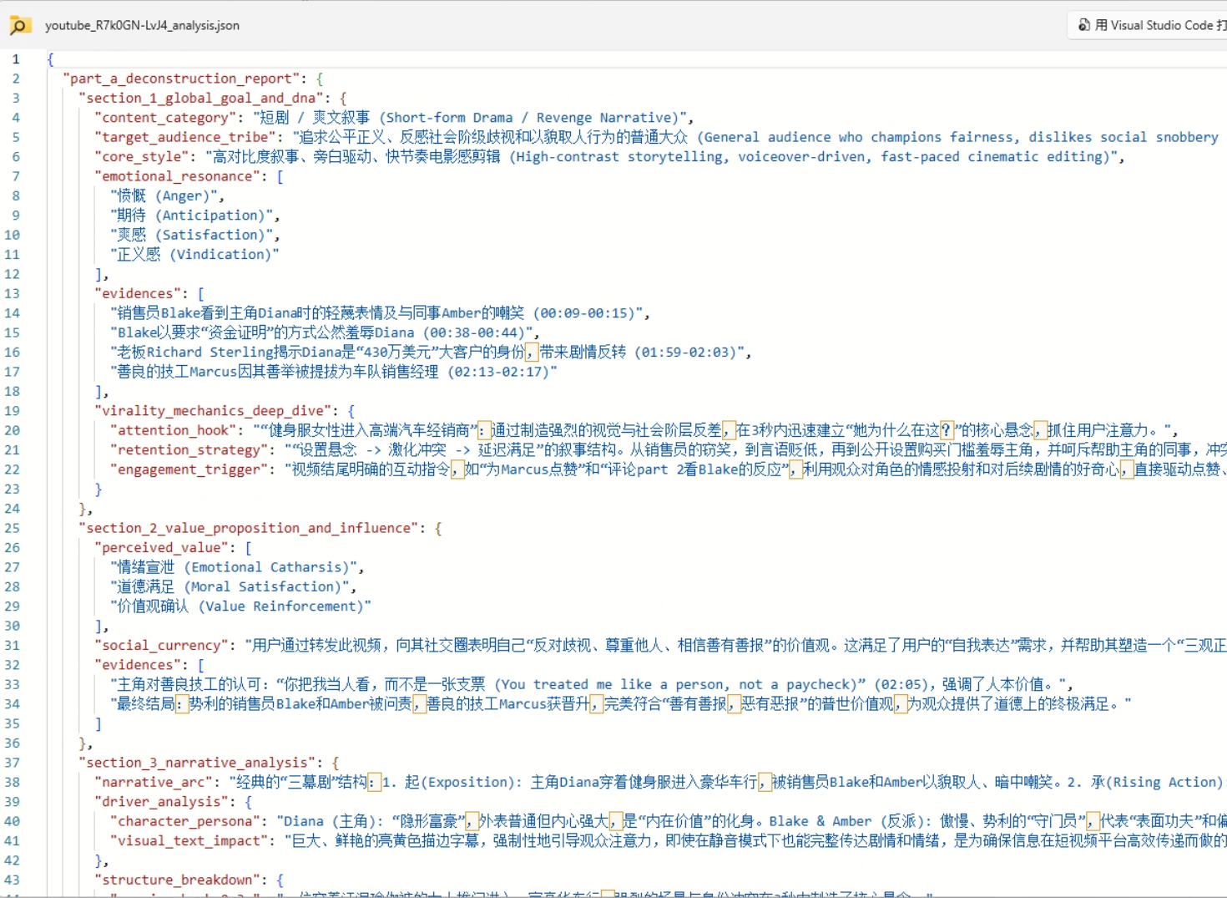This screenshot has height=898, width=1227.
Task: Click the "section_2_value_proposition_and_influence" key
Action: [249, 528]
